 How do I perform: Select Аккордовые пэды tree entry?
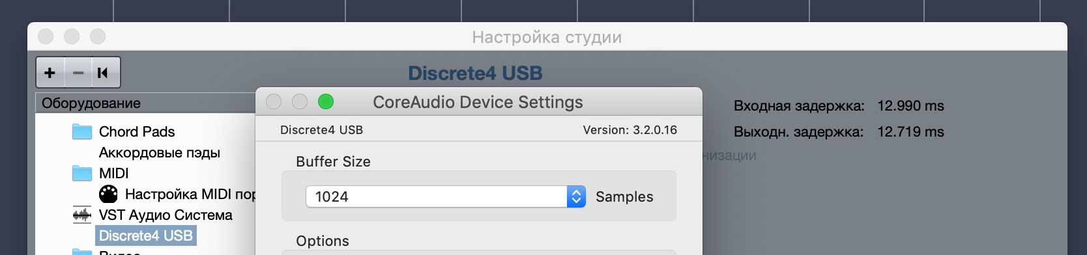pos(160,152)
